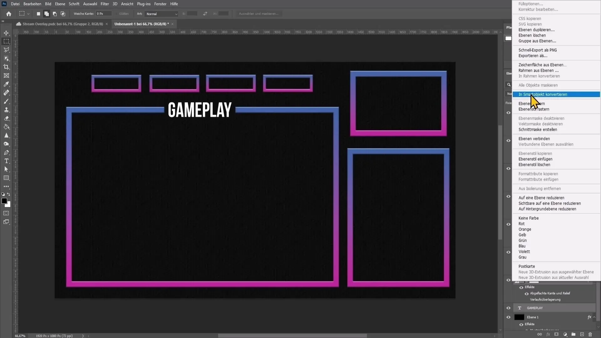
Task: Select the Sharpen/Blur tool
Action: 6,135
